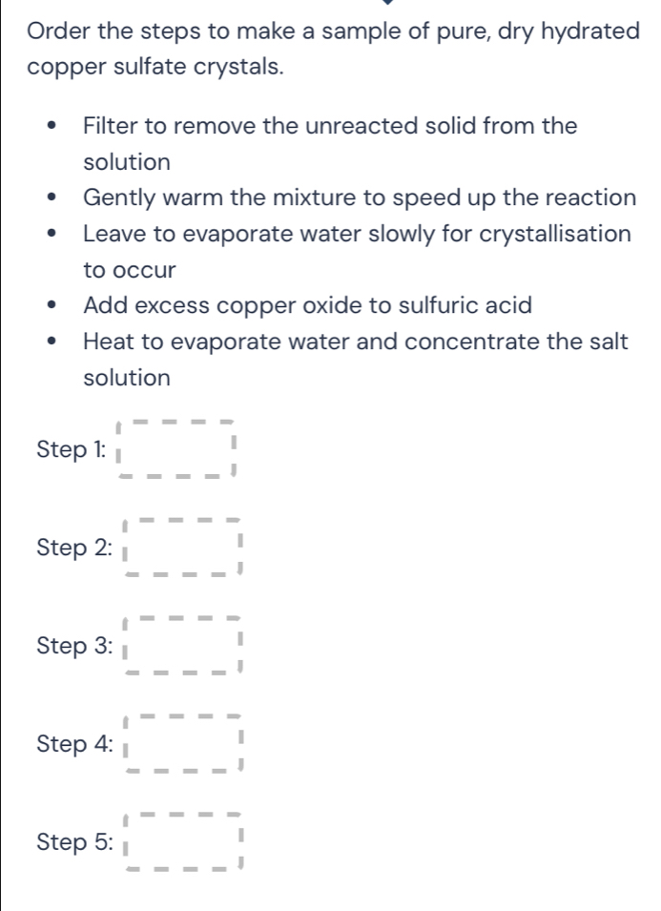Click the empty Step 1 answer box
Screen dimensions: 661x911
175,447
